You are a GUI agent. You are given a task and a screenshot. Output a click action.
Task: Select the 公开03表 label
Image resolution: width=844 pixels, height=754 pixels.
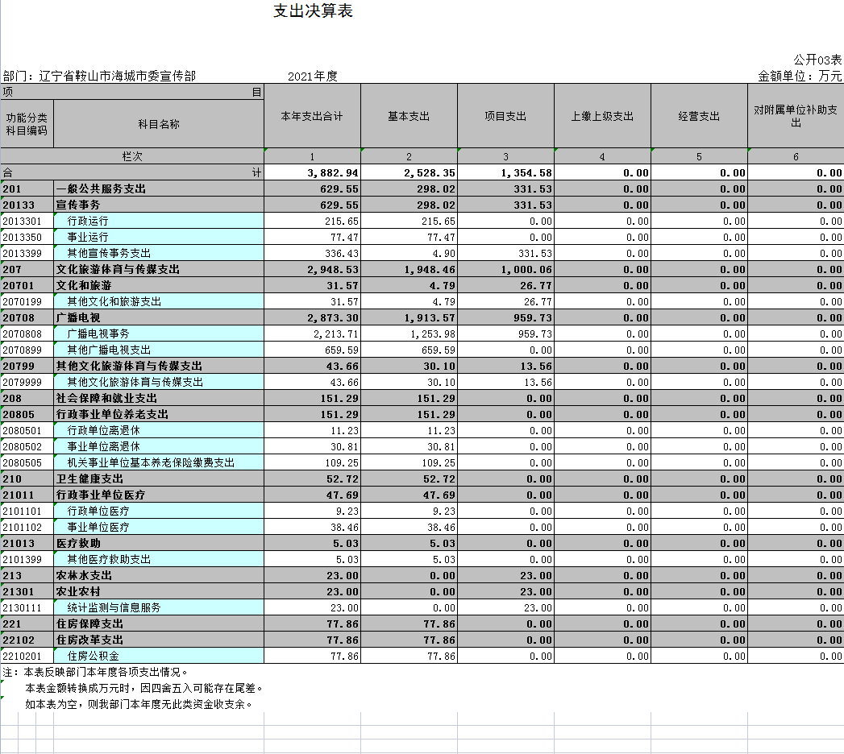click(x=817, y=60)
